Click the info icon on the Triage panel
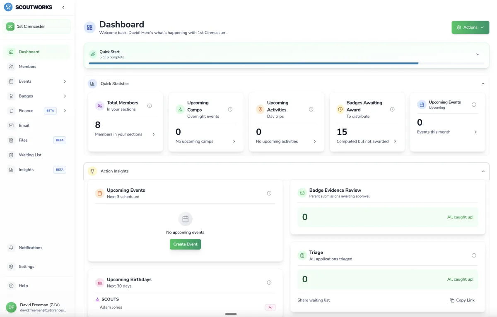The height and width of the screenshot is (317, 497). point(473,255)
